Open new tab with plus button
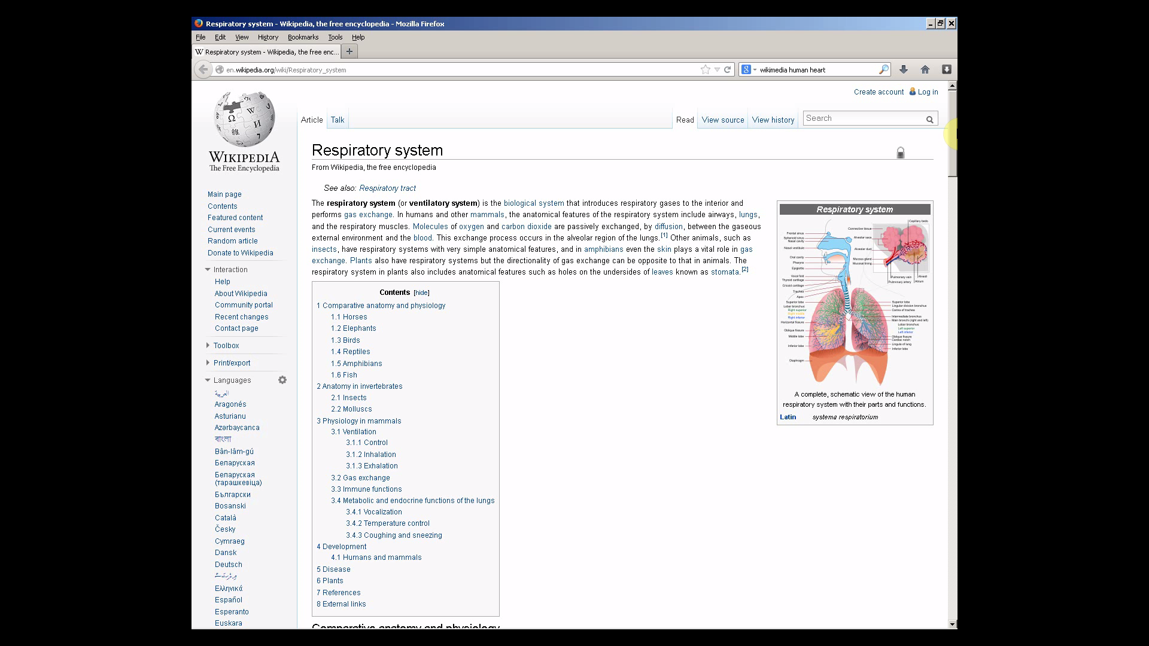This screenshot has height=646, width=1149. pyautogui.click(x=349, y=51)
